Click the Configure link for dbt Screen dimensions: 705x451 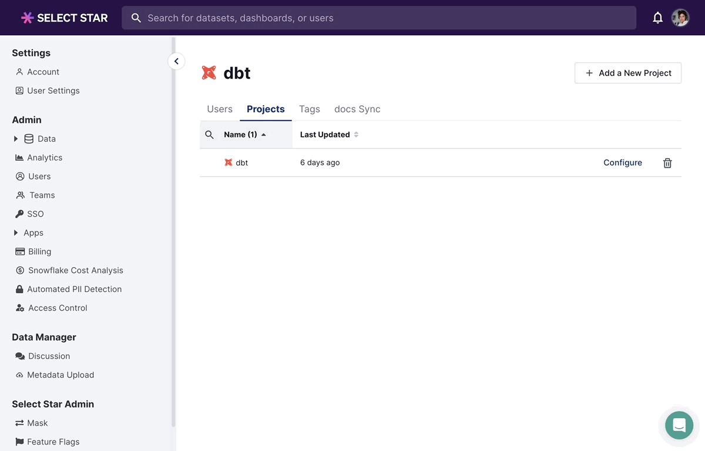[x=622, y=163]
